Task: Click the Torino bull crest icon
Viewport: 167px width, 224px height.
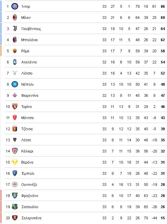Action: pos(15,106)
